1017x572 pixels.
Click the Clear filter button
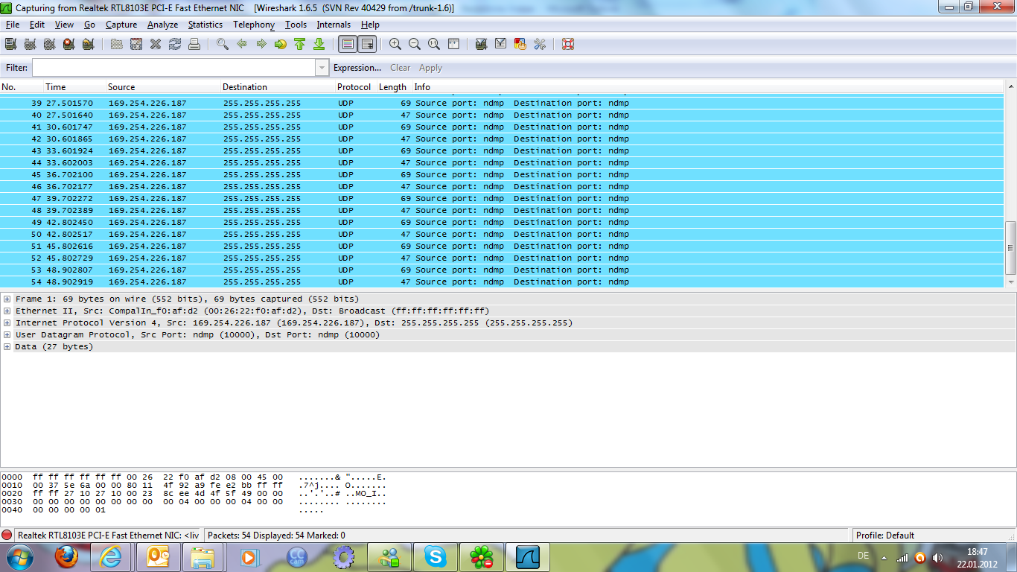pyautogui.click(x=401, y=68)
